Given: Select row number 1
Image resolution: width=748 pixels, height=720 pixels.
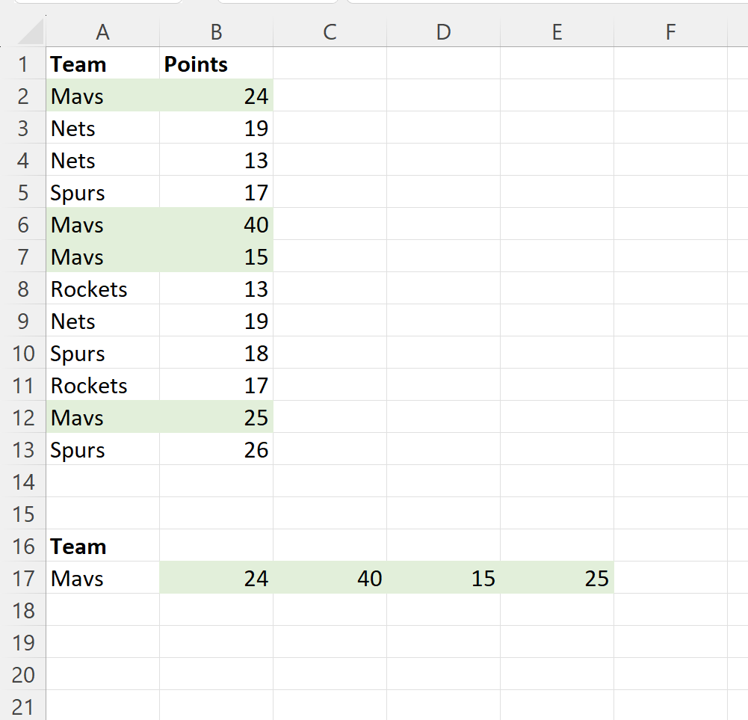Looking at the screenshot, I should coord(25,64).
